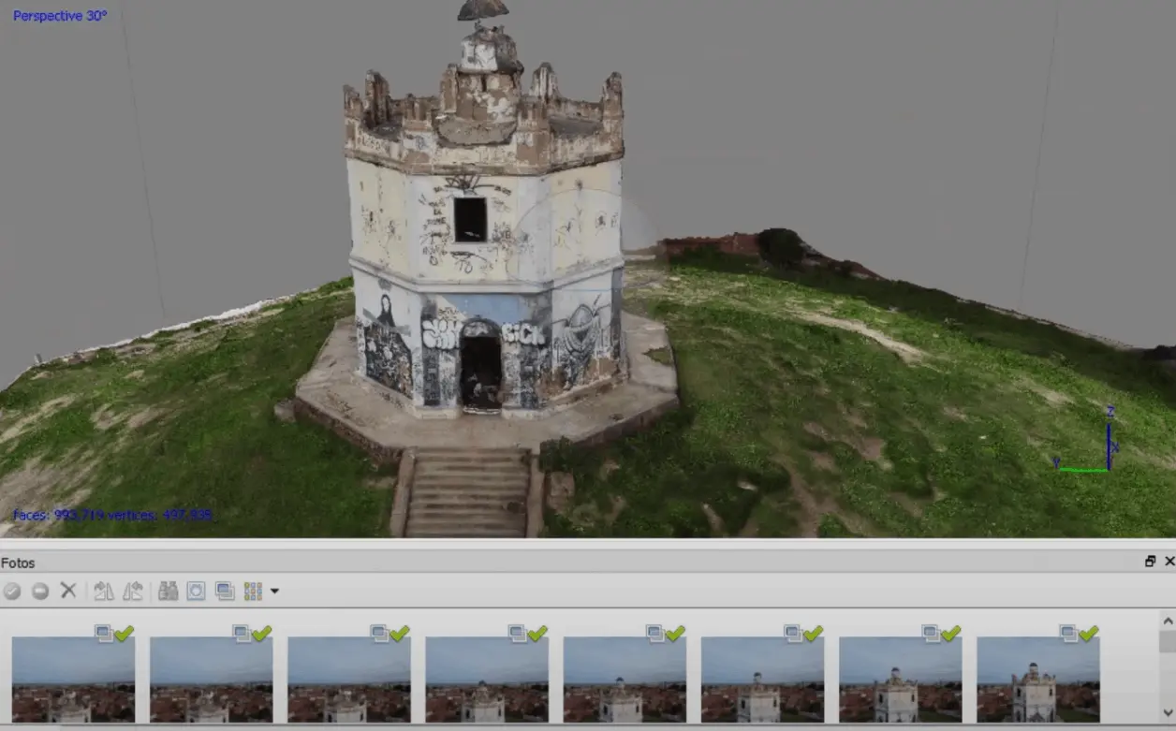
Task: Click the binoculars Reset Filter icon
Action: click(x=169, y=591)
